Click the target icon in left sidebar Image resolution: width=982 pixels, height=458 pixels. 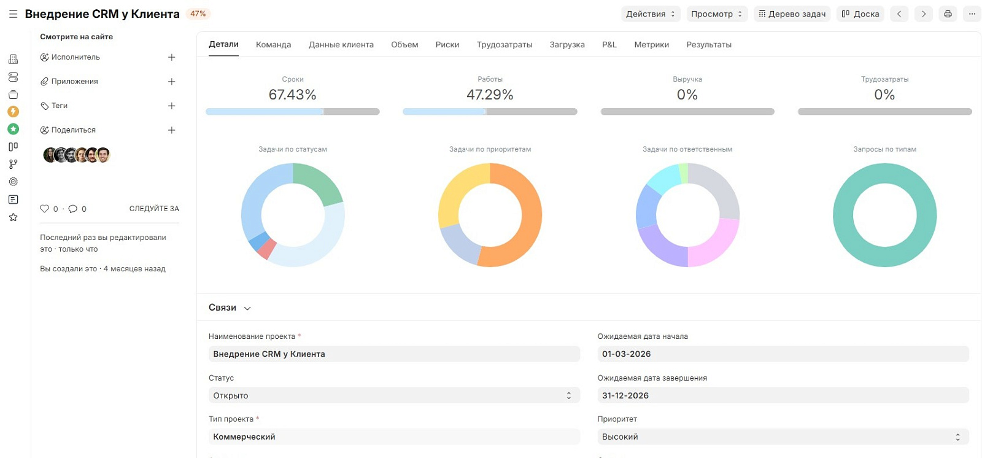click(x=13, y=182)
